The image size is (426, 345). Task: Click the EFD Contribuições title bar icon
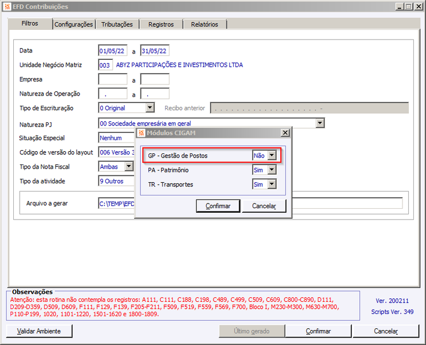(7, 6)
